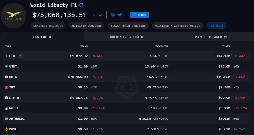Click the WHITE token icon
The height and width of the screenshot is (135, 254).
[6, 108]
